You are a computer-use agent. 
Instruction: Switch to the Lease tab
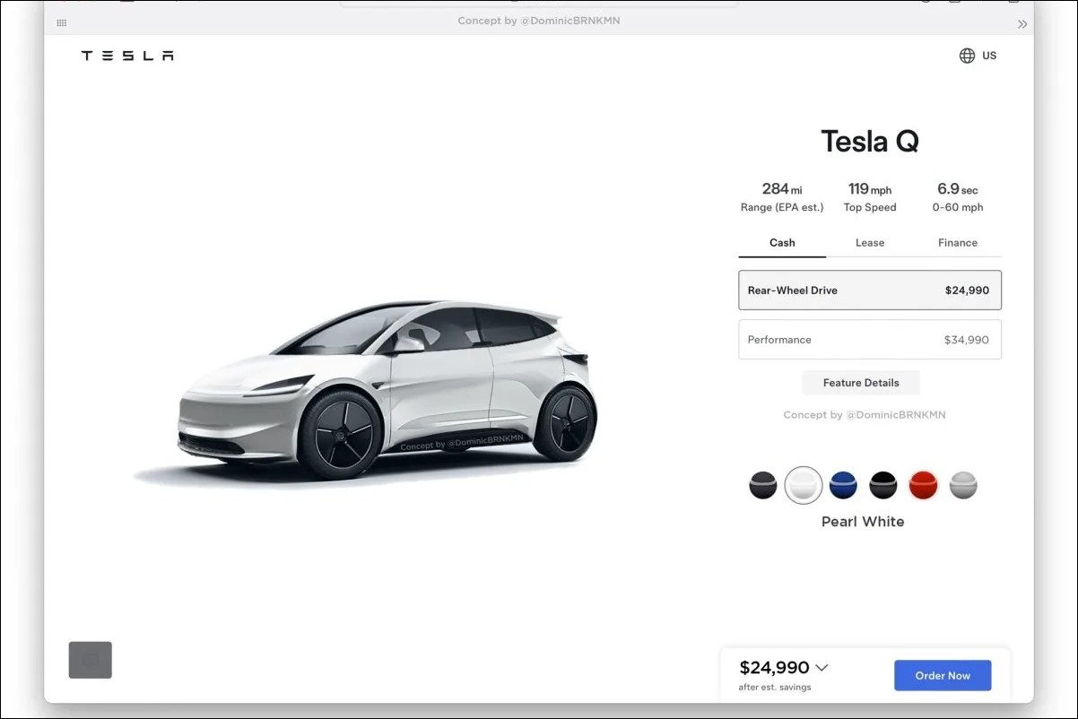(x=870, y=243)
